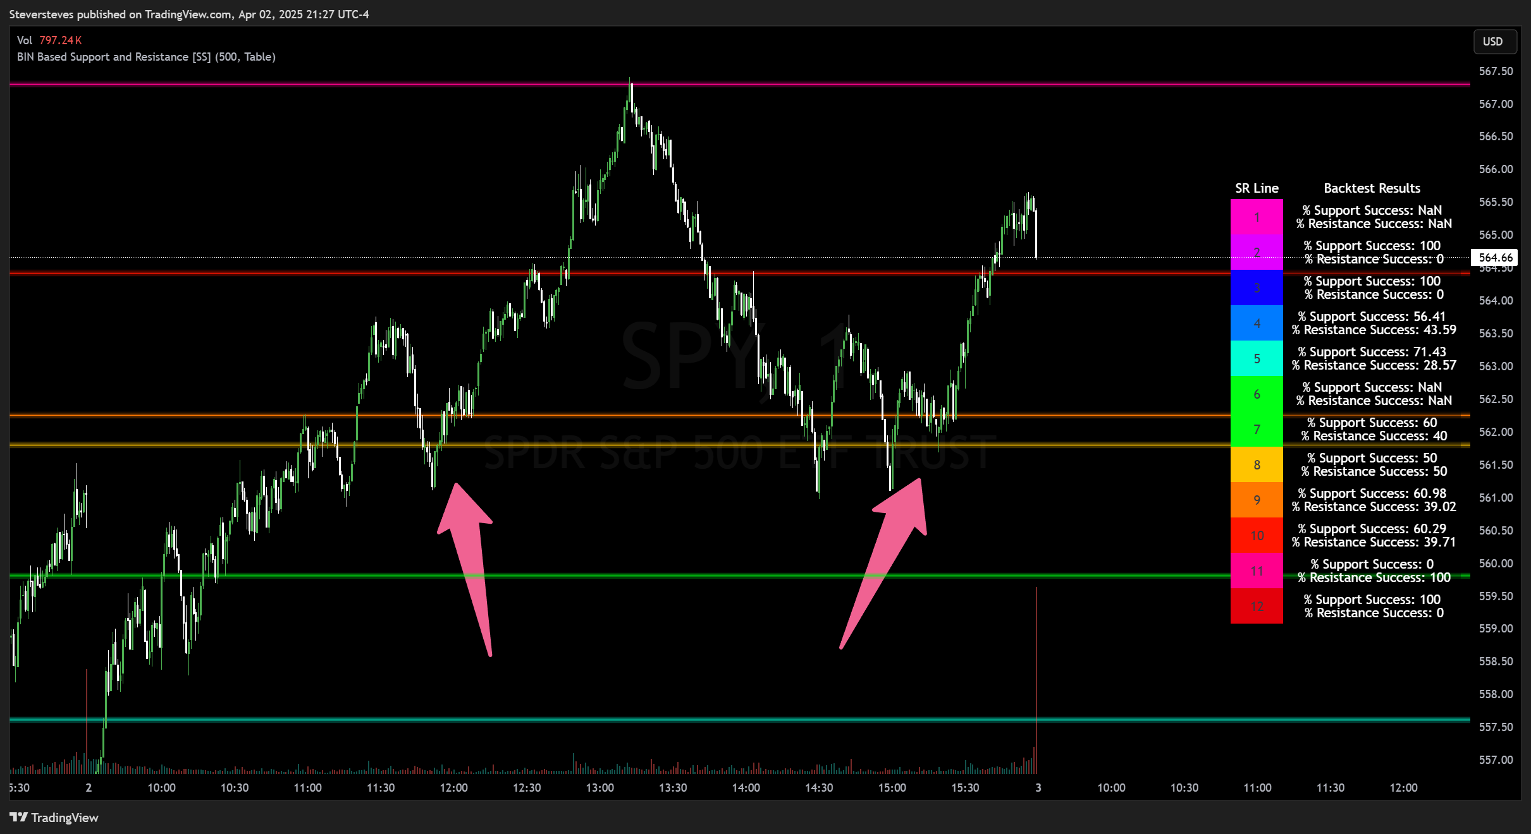
Task: Click the 560.00 price axis label
Action: (1496, 563)
